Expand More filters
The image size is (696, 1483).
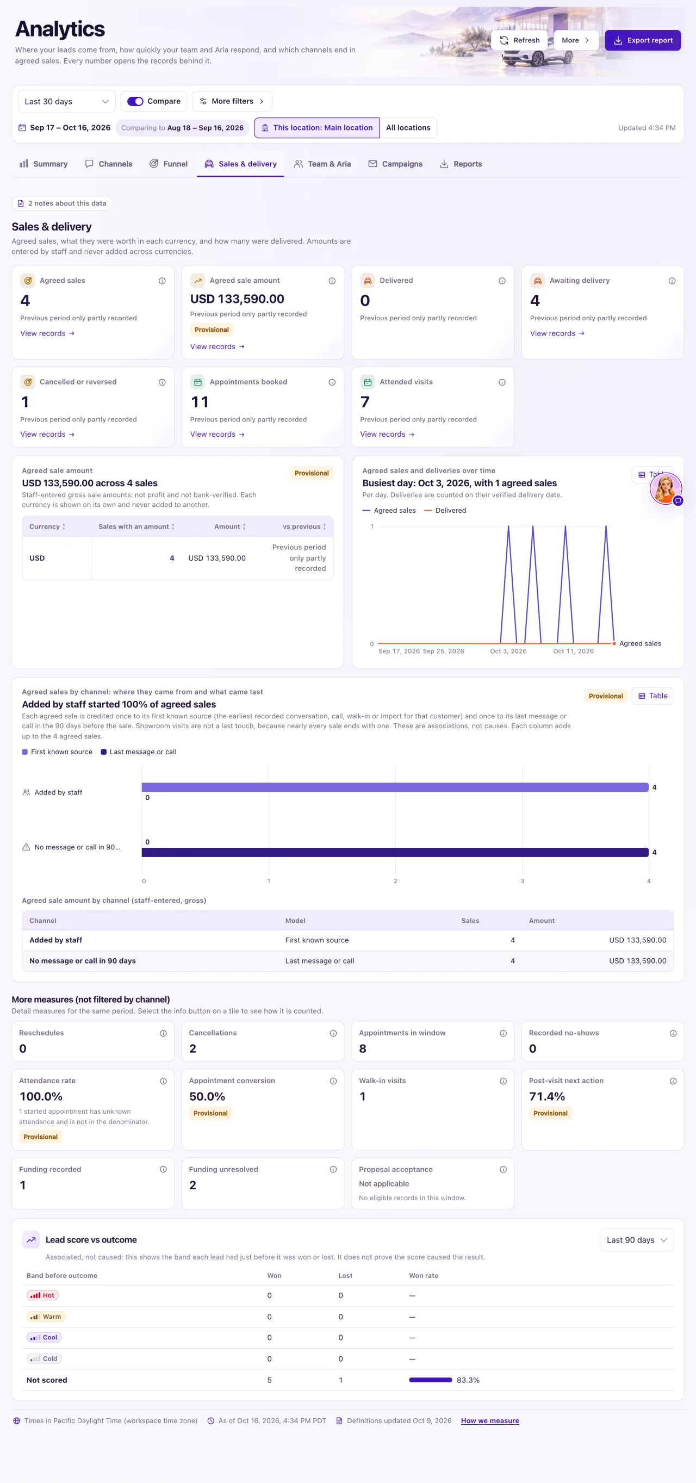click(232, 101)
